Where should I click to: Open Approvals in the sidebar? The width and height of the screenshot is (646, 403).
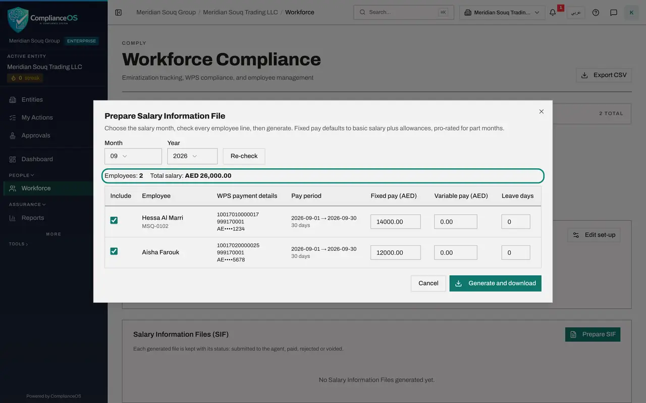pyautogui.click(x=53, y=136)
